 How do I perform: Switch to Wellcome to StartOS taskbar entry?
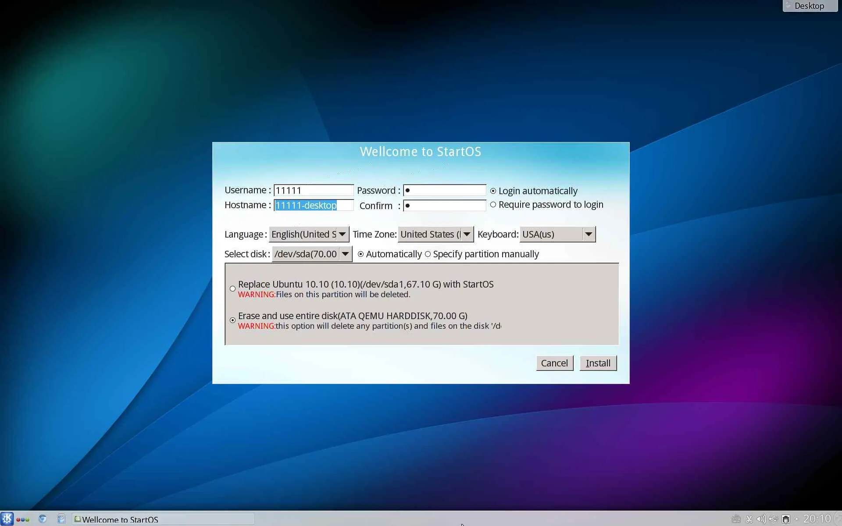pyautogui.click(x=163, y=519)
